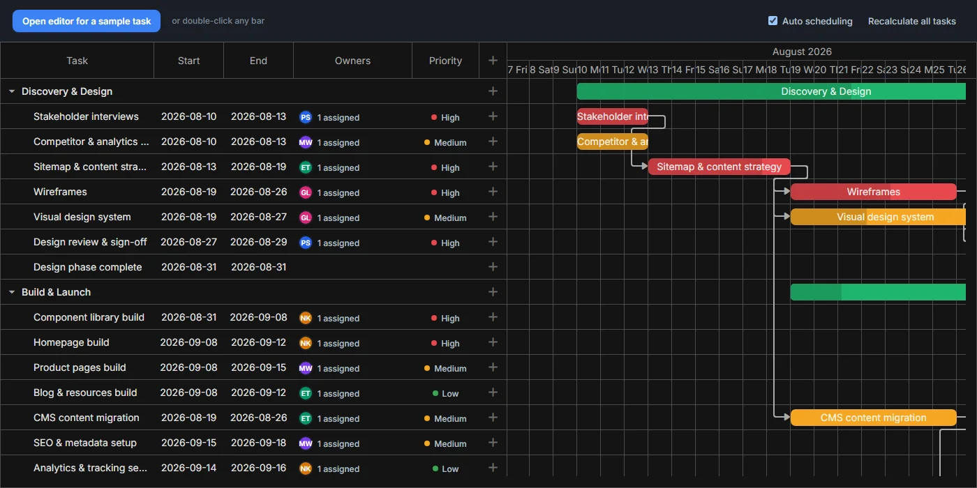Sort by the Owners column header
Screen dimensions: 977x488
(352, 61)
